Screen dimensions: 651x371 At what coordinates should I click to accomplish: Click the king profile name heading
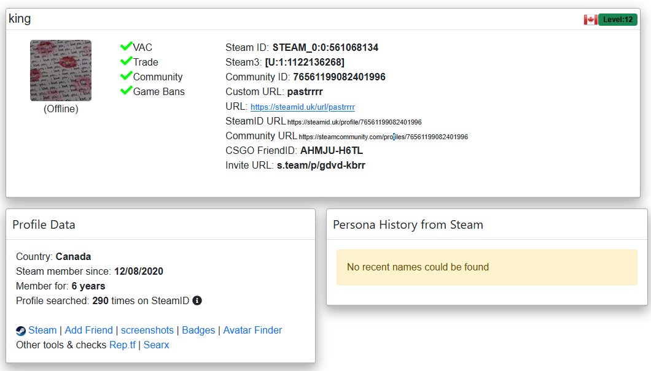pyautogui.click(x=20, y=18)
